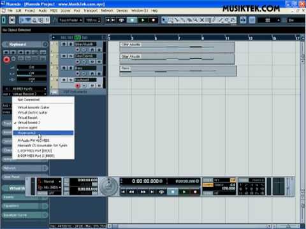Click Fast Forward on the transport panel
The height and width of the screenshot is (229, 306).
[x=143, y=192]
